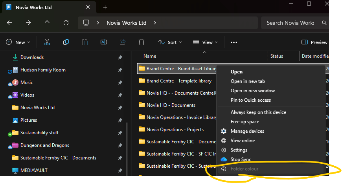Image resolution: width=342 pixels, height=183 pixels.
Task: Add a new tab with plus button
Action: click(105, 7)
